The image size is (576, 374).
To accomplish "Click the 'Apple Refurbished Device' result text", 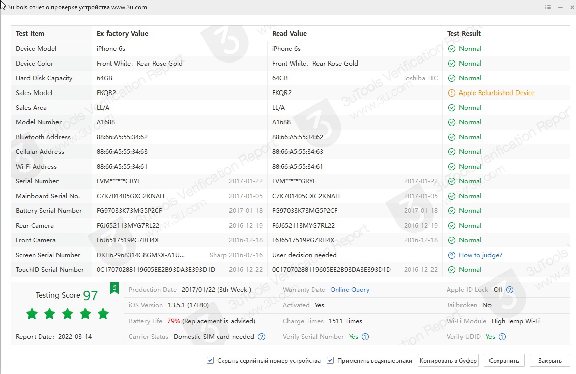I will pos(497,93).
